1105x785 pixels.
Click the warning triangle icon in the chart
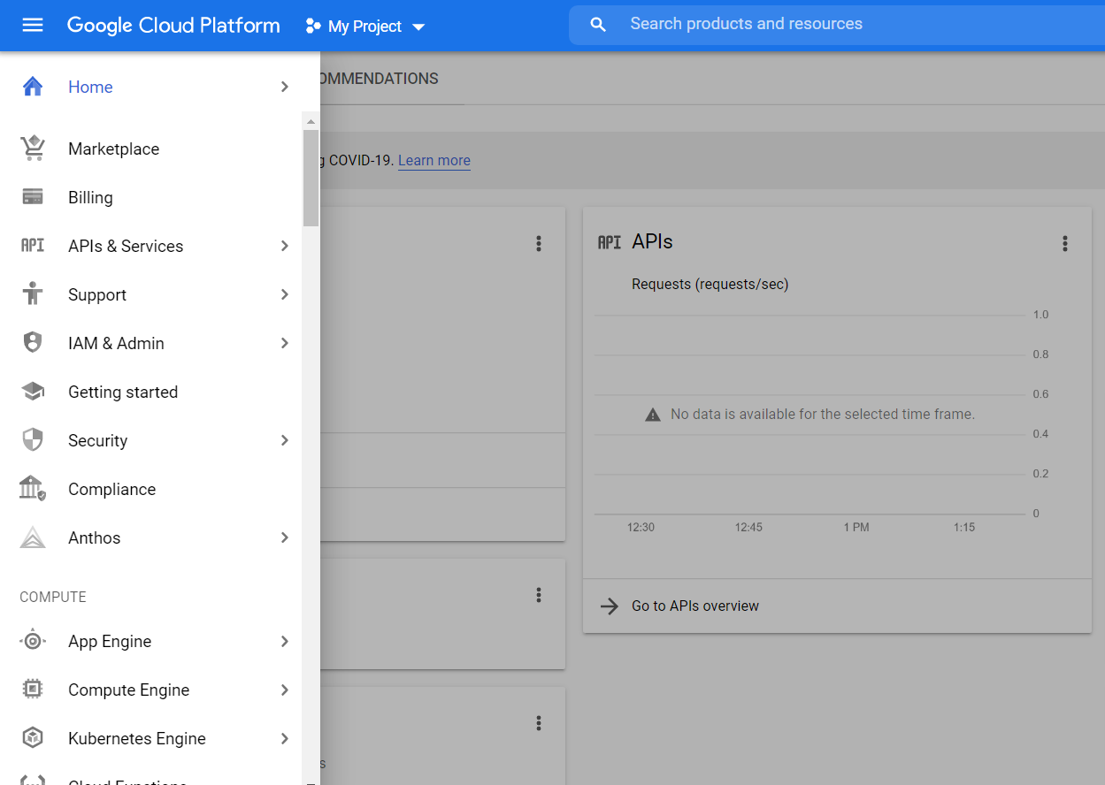click(x=653, y=415)
